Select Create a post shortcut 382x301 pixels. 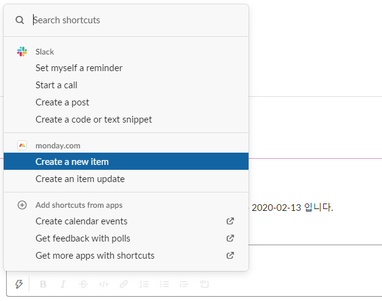click(126, 102)
